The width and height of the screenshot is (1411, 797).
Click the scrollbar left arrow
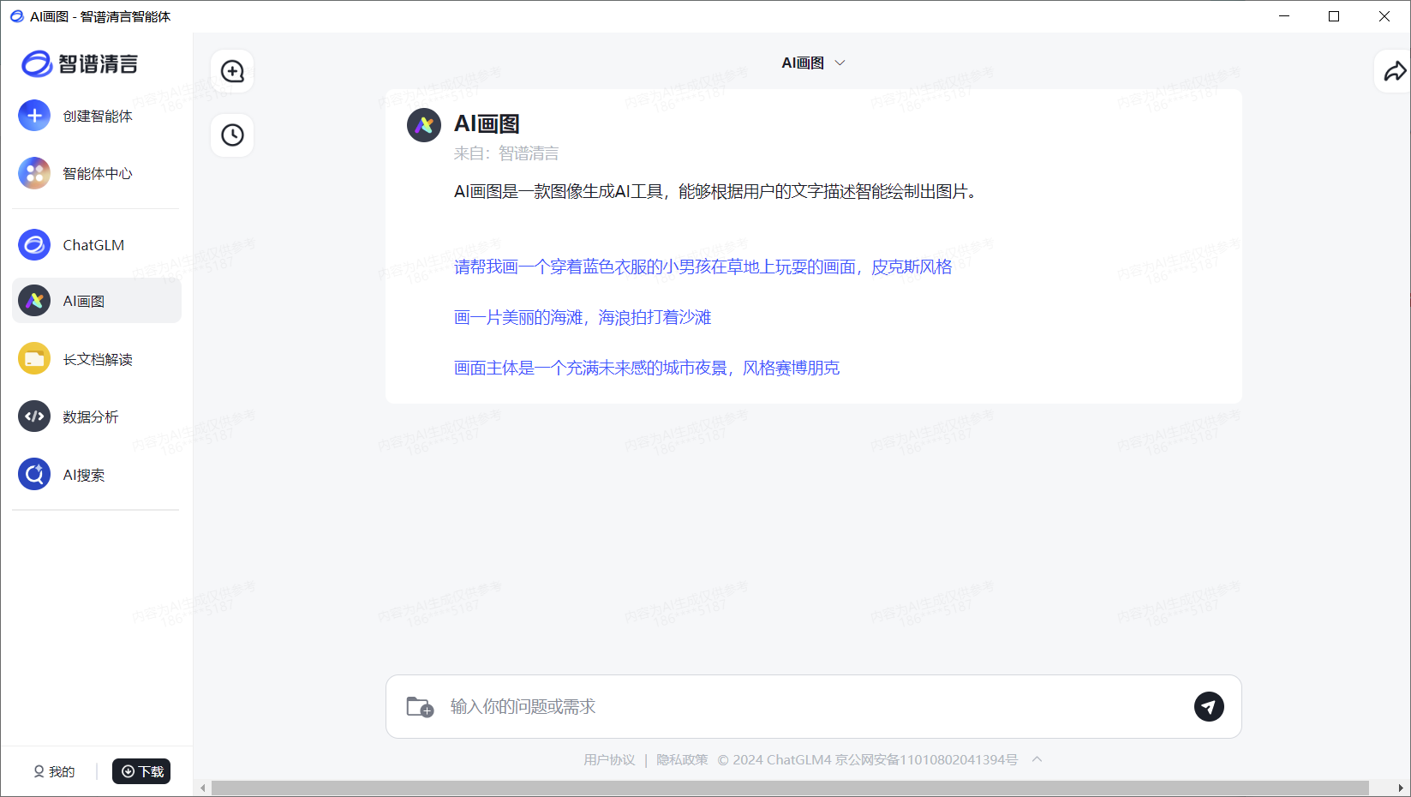click(x=203, y=788)
